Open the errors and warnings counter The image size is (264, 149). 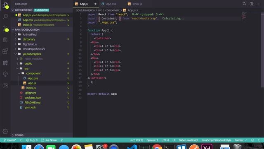pyautogui.click(x=32, y=140)
